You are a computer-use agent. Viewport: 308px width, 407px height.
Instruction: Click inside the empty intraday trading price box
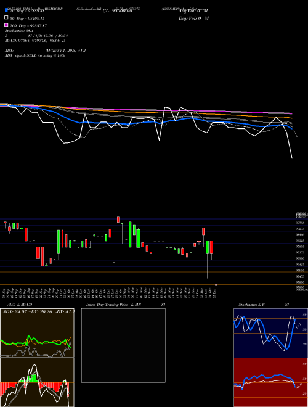pyautogui.click(x=123, y=345)
